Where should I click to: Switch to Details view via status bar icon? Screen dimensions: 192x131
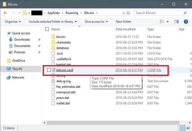(x=183, y=128)
